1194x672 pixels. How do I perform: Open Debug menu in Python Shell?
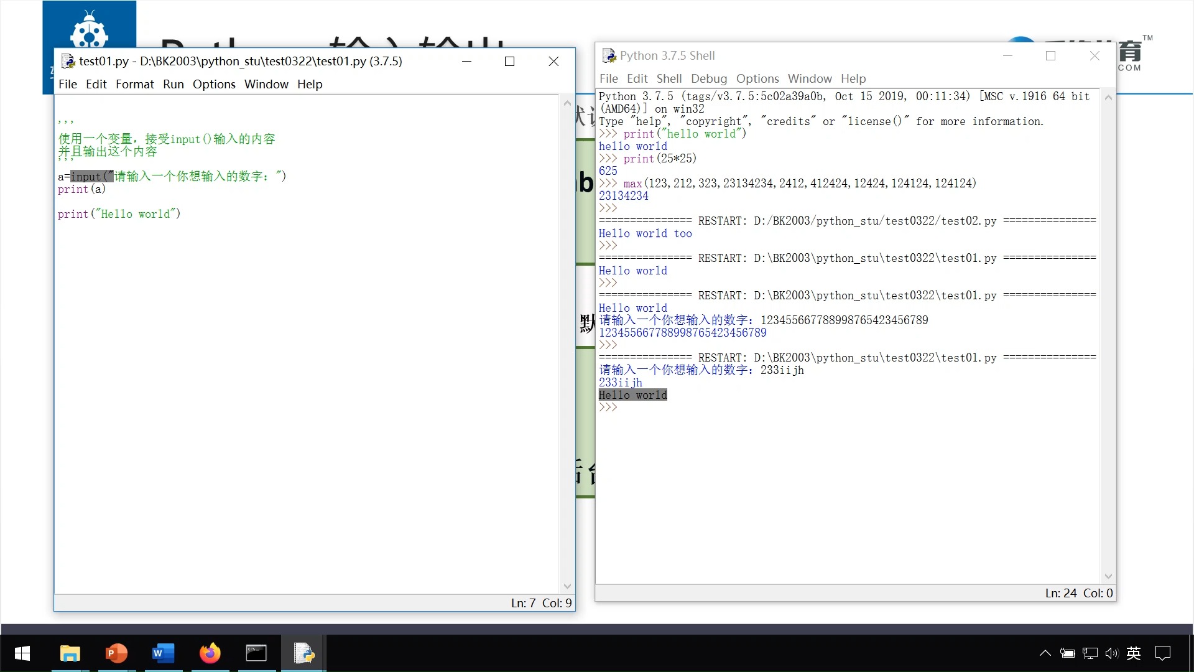pyautogui.click(x=709, y=78)
